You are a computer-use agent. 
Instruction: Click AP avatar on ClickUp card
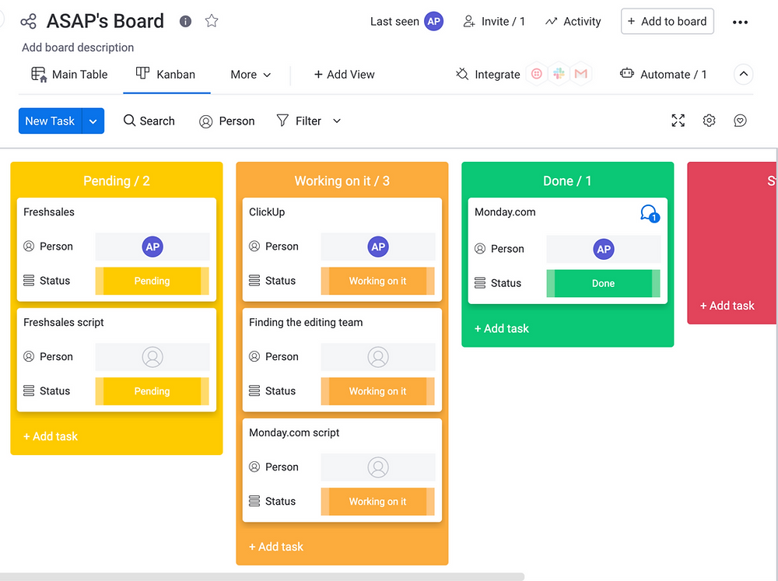click(378, 247)
